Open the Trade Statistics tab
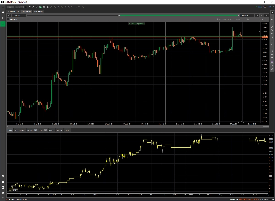The width and height of the screenshot is (275, 201). point(20,130)
